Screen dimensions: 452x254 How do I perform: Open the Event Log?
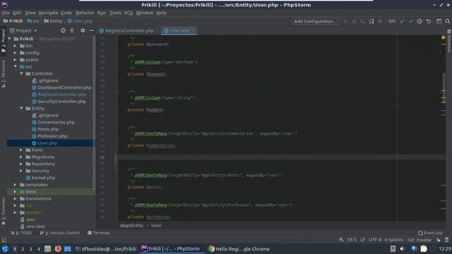(x=430, y=233)
